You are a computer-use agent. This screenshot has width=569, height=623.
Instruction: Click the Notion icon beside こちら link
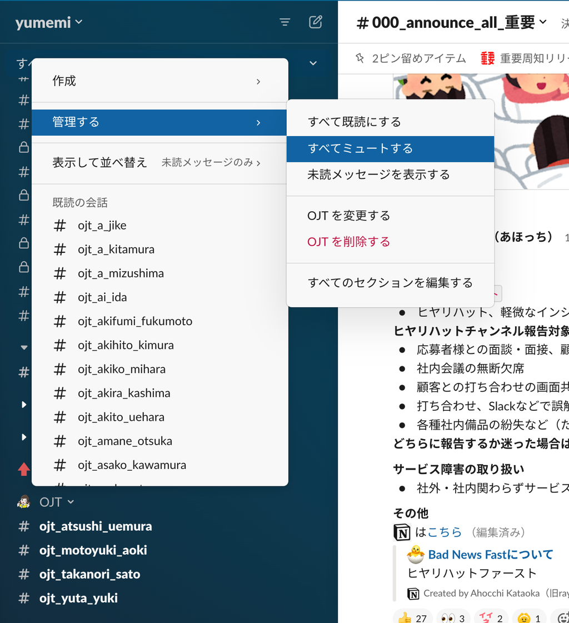click(402, 532)
